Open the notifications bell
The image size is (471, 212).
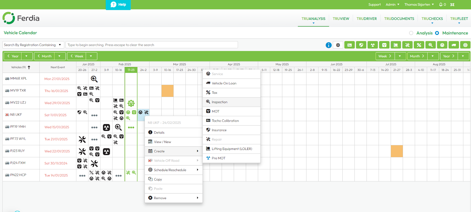[x=441, y=4]
